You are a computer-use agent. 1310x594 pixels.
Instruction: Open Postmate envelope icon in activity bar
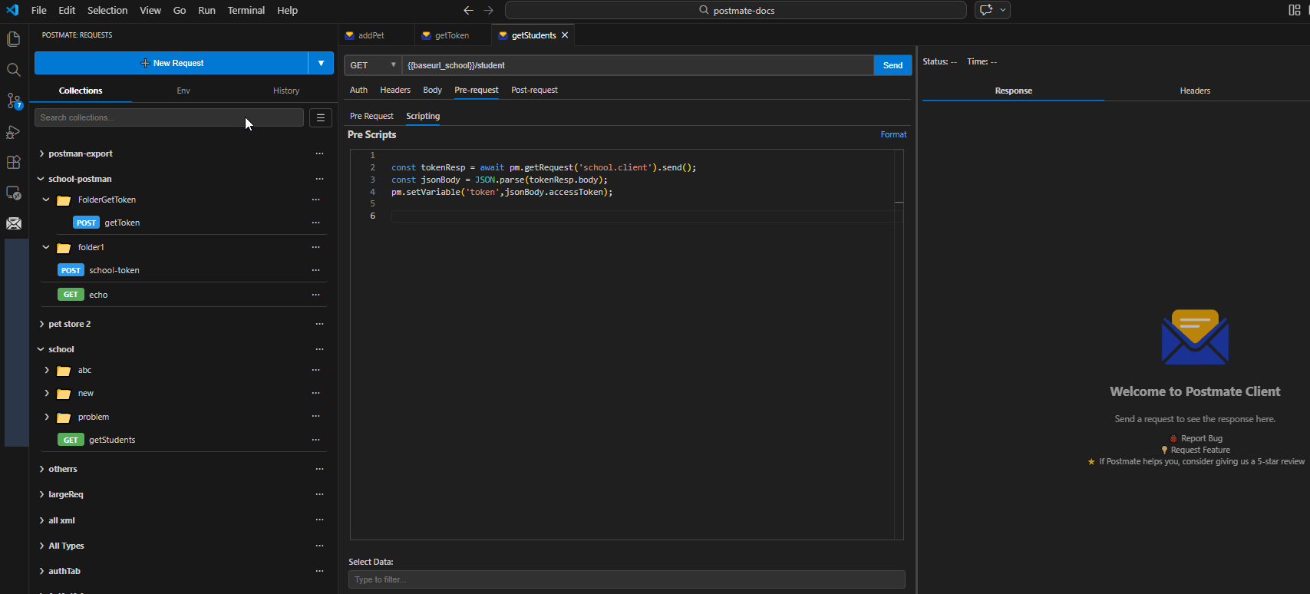pyautogui.click(x=14, y=223)
